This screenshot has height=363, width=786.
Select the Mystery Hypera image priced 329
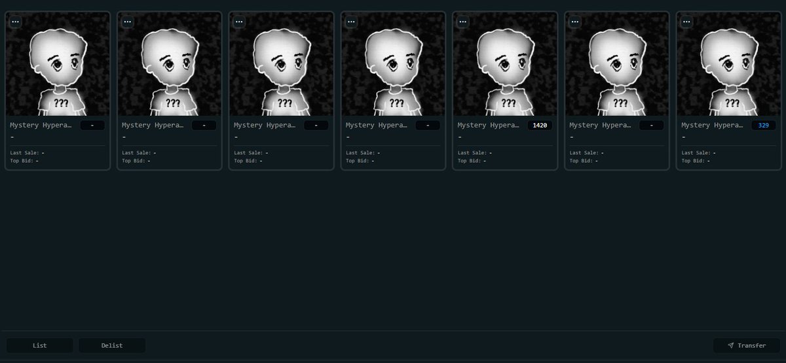[x=729, y=64]
